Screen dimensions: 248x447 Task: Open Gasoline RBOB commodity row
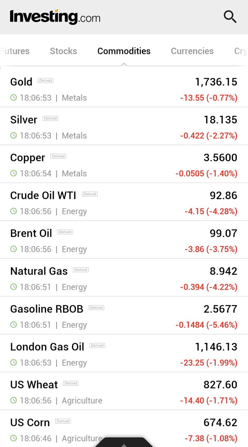click(124, 315)
